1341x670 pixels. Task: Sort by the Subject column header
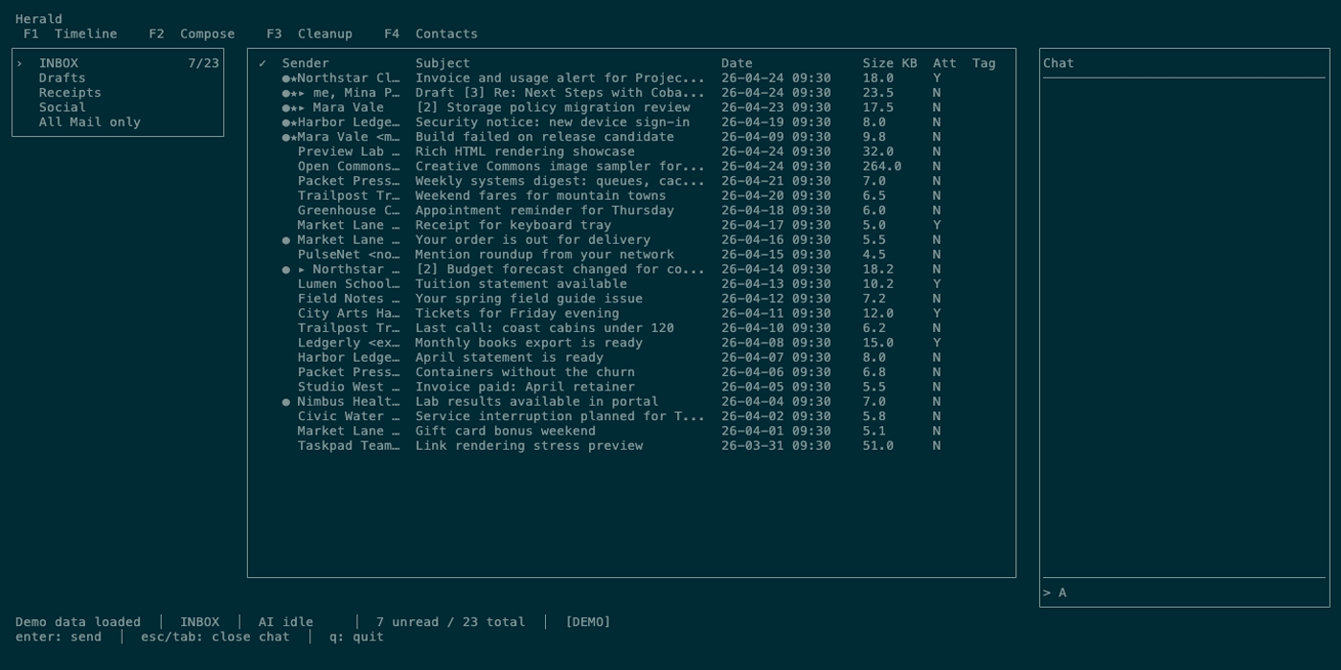pyautogui.click(x=443, y=64)
